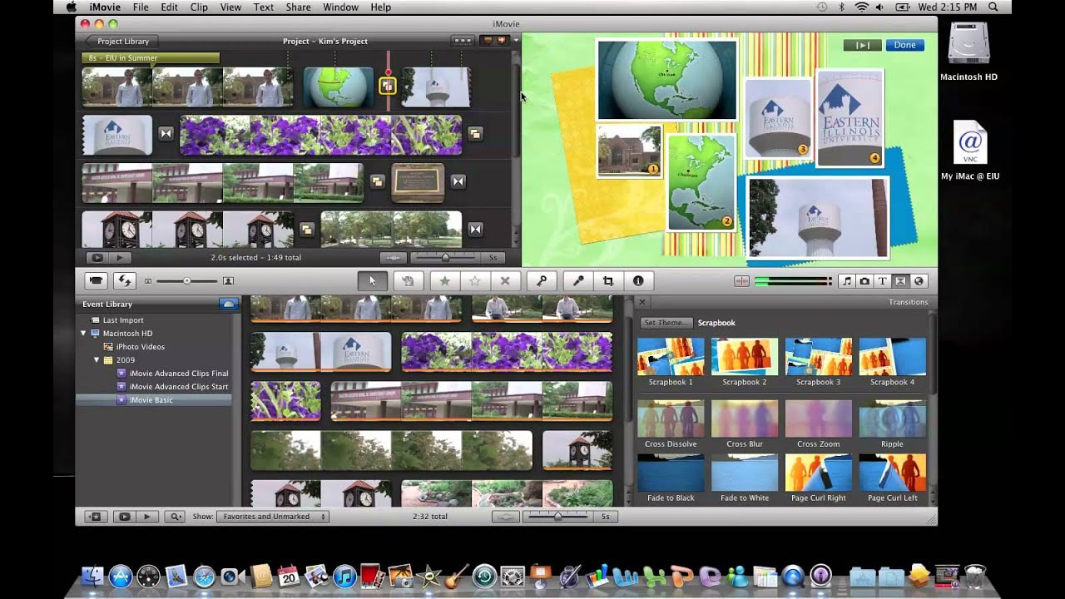Unmark selection (outlined star)
Image resolution: width=1065 pixels, height=599 pixels.
coord(474,281)
